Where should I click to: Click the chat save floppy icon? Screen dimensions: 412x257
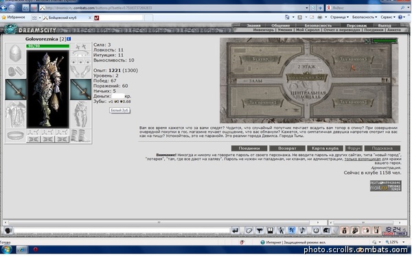[271, 230]
